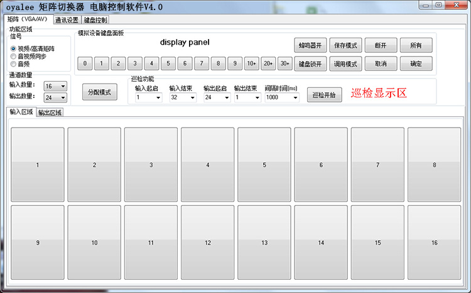Switch to the 通讯设置 tab
471x293 pixels.
(x=67, y=20)
